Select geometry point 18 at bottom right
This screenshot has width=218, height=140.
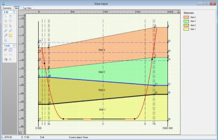tap(168, 121)
